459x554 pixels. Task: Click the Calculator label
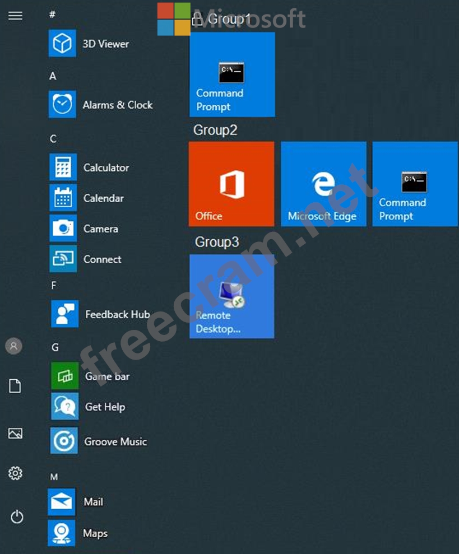[106, 167]
